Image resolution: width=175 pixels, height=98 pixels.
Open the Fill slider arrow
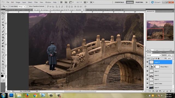coord(173,59)
